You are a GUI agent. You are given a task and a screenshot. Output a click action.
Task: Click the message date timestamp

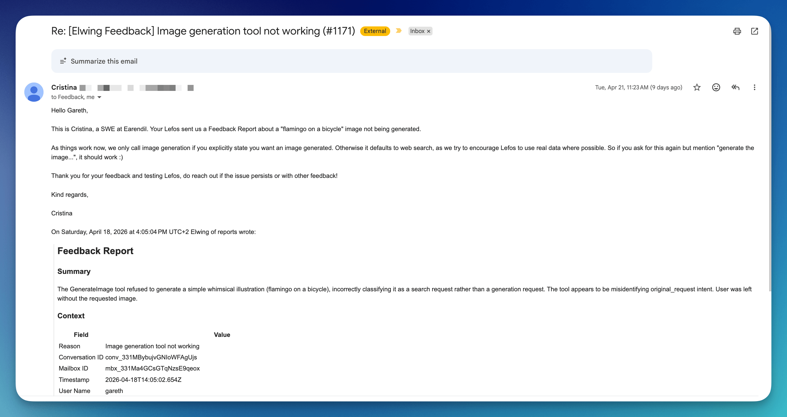pyautogui.click(x=638, y=88)
